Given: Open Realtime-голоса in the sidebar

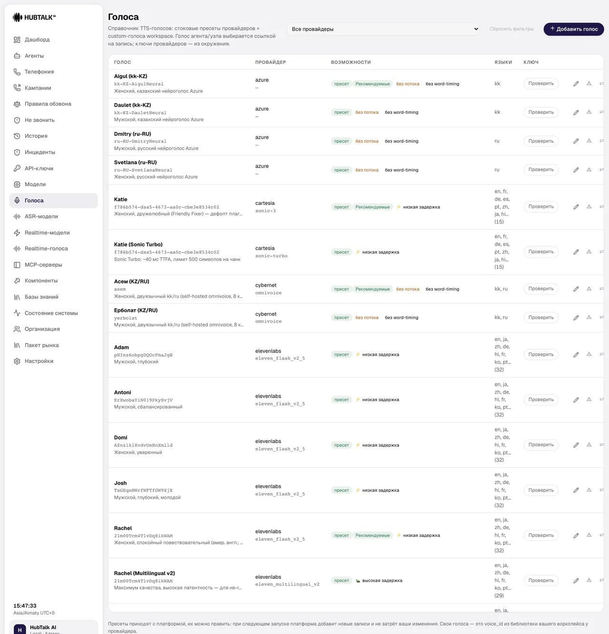Looking at the screenshot, I should pyautogui.click(x=53, y=249).
